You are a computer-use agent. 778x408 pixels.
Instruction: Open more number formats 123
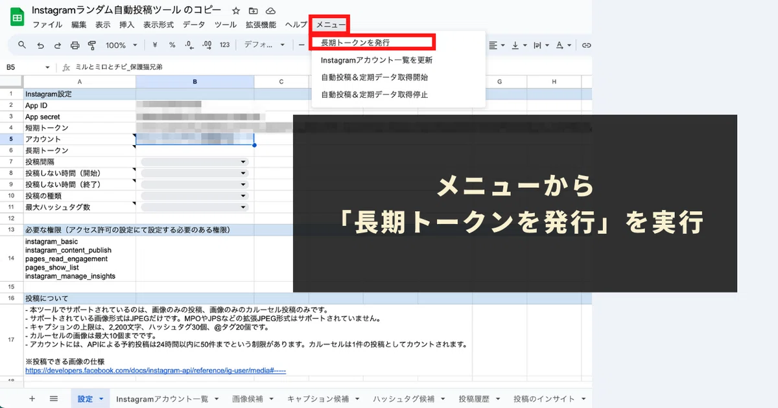pyautogui.click(x=225, y=45)
